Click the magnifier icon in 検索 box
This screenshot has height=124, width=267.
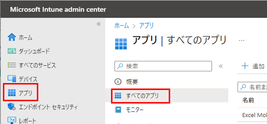[120, 66]
